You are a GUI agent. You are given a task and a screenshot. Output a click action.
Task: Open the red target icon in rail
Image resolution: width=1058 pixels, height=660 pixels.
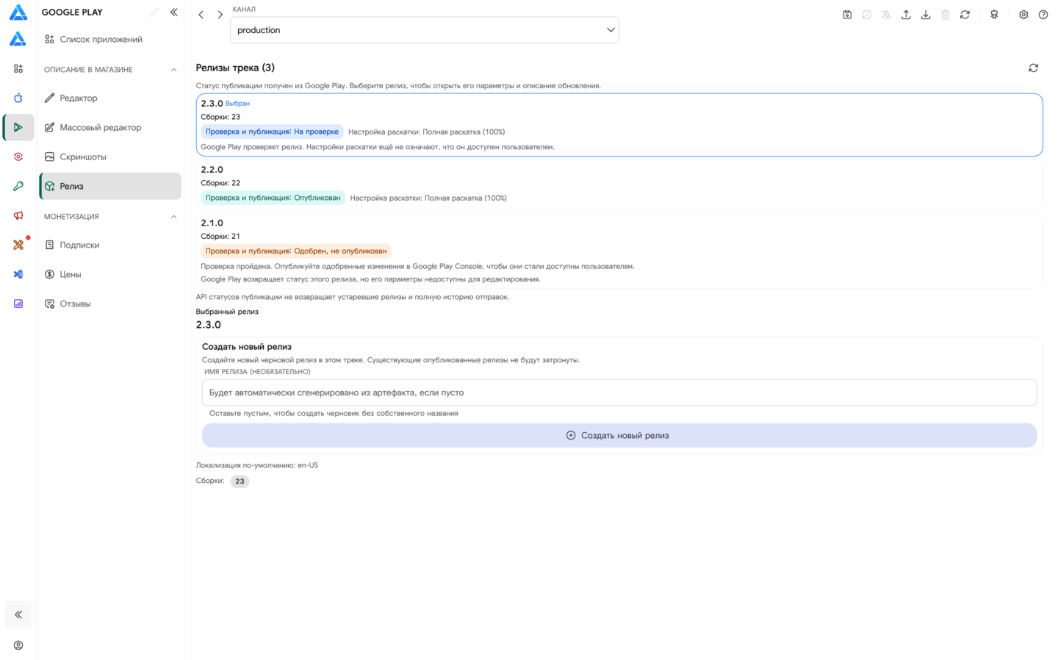(x=18, y=157)
